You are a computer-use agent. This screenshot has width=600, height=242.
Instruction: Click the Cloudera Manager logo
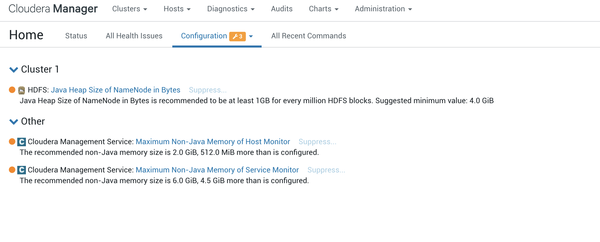(53, 9)
